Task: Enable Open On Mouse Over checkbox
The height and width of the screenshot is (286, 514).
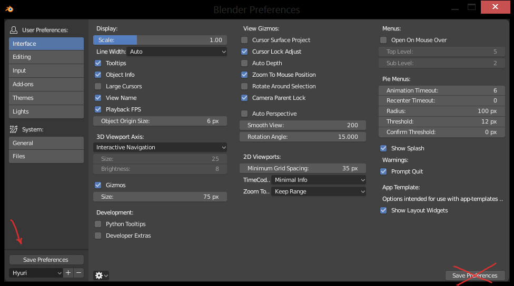Action: 383,40
